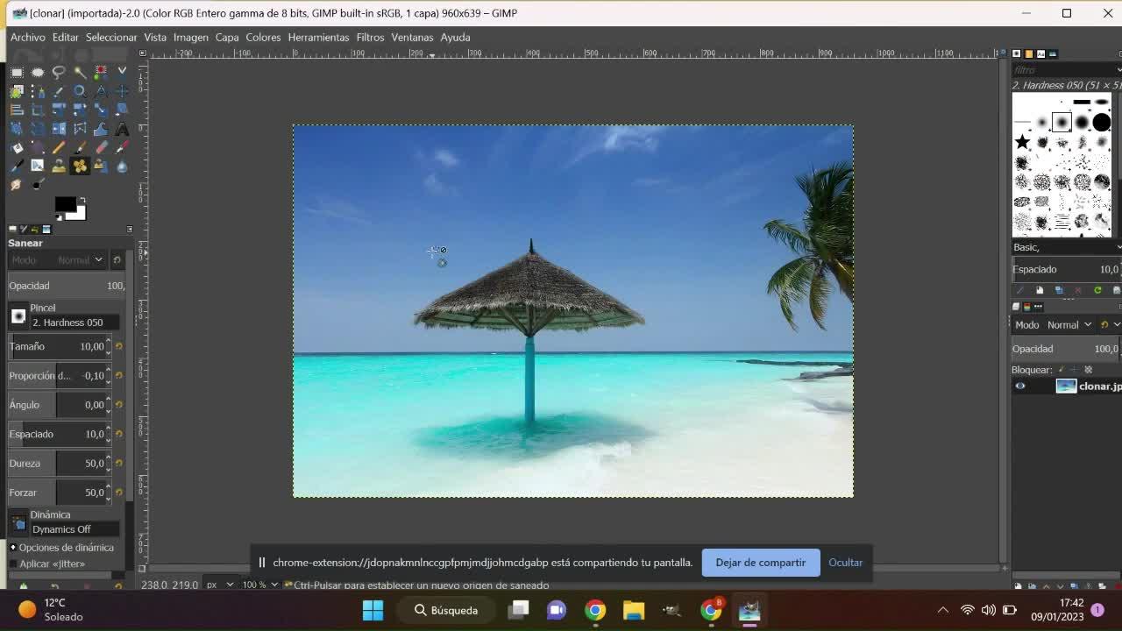Screen dimensions: 1122x631
Task: Adjust the tool Opacidad slider
Action: click(67, 286)
